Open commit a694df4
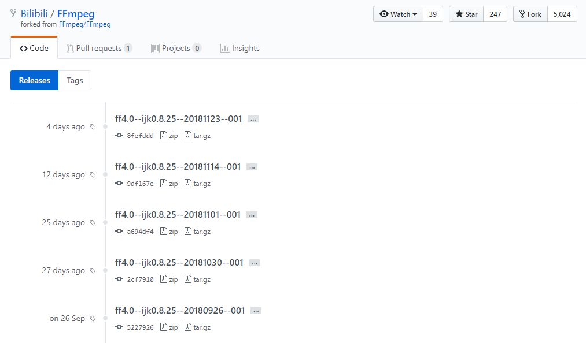Image resolution: width=586 pixels, height=343 pixels. [x=140, y=232]
